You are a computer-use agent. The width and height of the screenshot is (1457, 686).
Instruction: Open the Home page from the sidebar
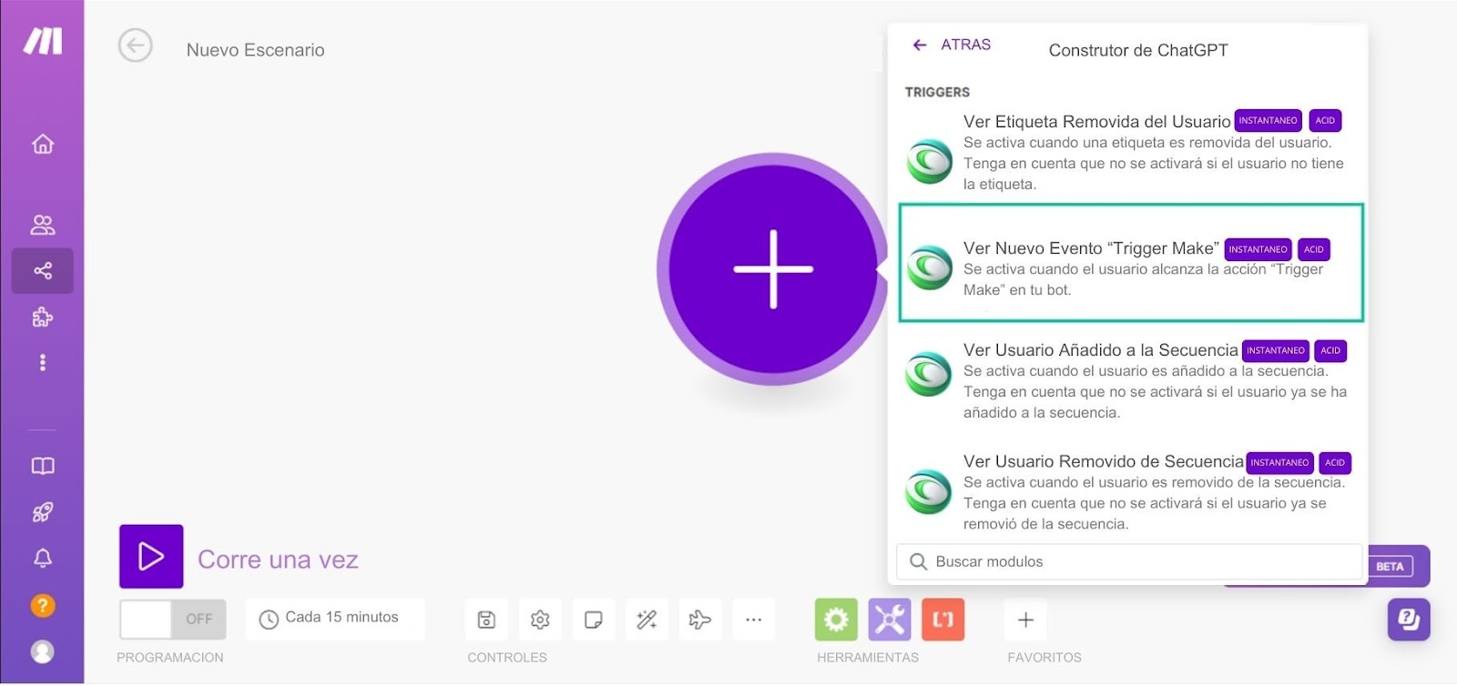tap(43, 144)
